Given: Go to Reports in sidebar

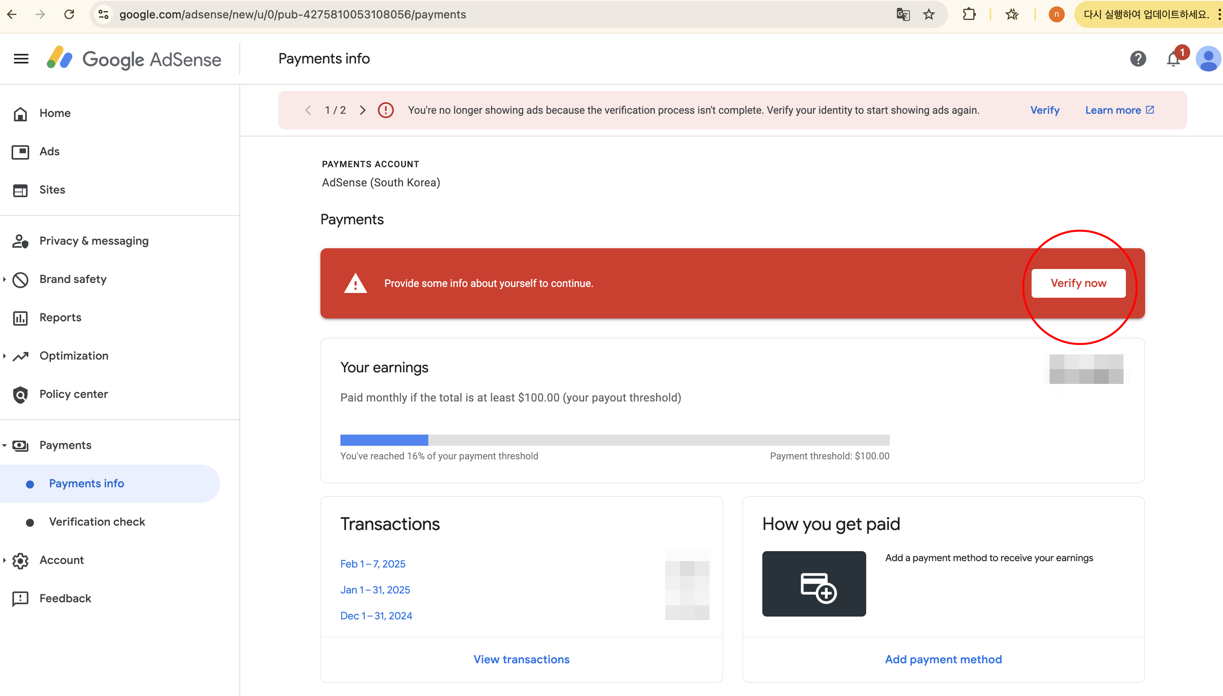Looking at the screenshot, I should (60, 317).
